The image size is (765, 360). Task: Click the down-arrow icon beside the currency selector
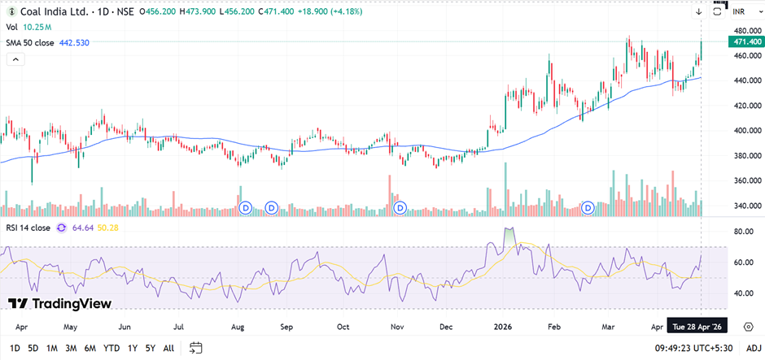pos(698,12)
